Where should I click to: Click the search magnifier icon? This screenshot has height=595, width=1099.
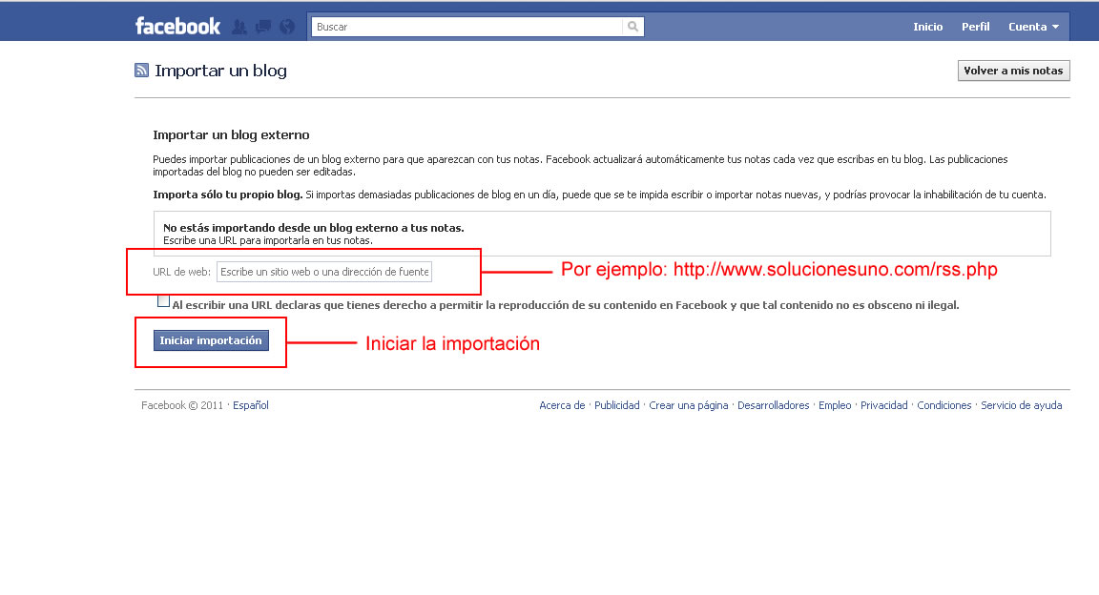[x=632, y=27]
